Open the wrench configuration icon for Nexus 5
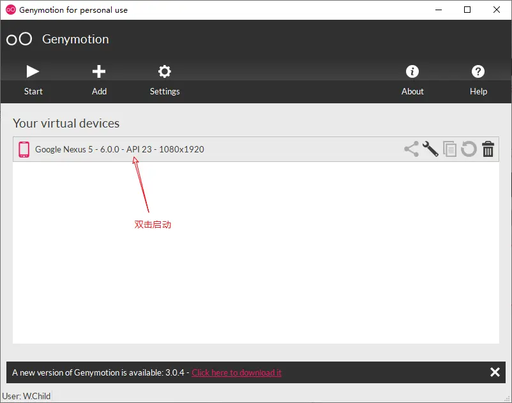The width and height of the screenshot is (512, 403). (x=430, y=149)
